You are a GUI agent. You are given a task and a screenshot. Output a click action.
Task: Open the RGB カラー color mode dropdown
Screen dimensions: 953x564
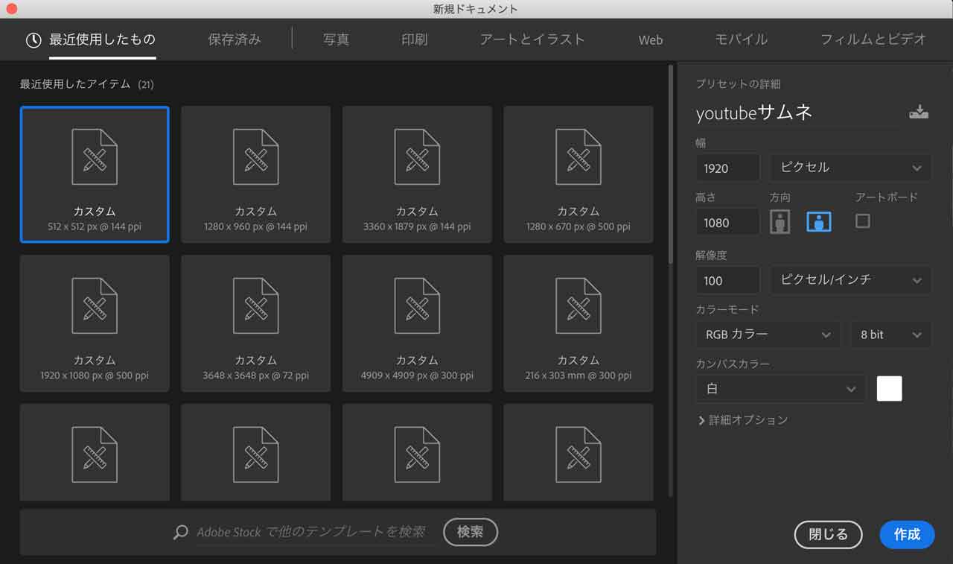click(x=768, y=335)
